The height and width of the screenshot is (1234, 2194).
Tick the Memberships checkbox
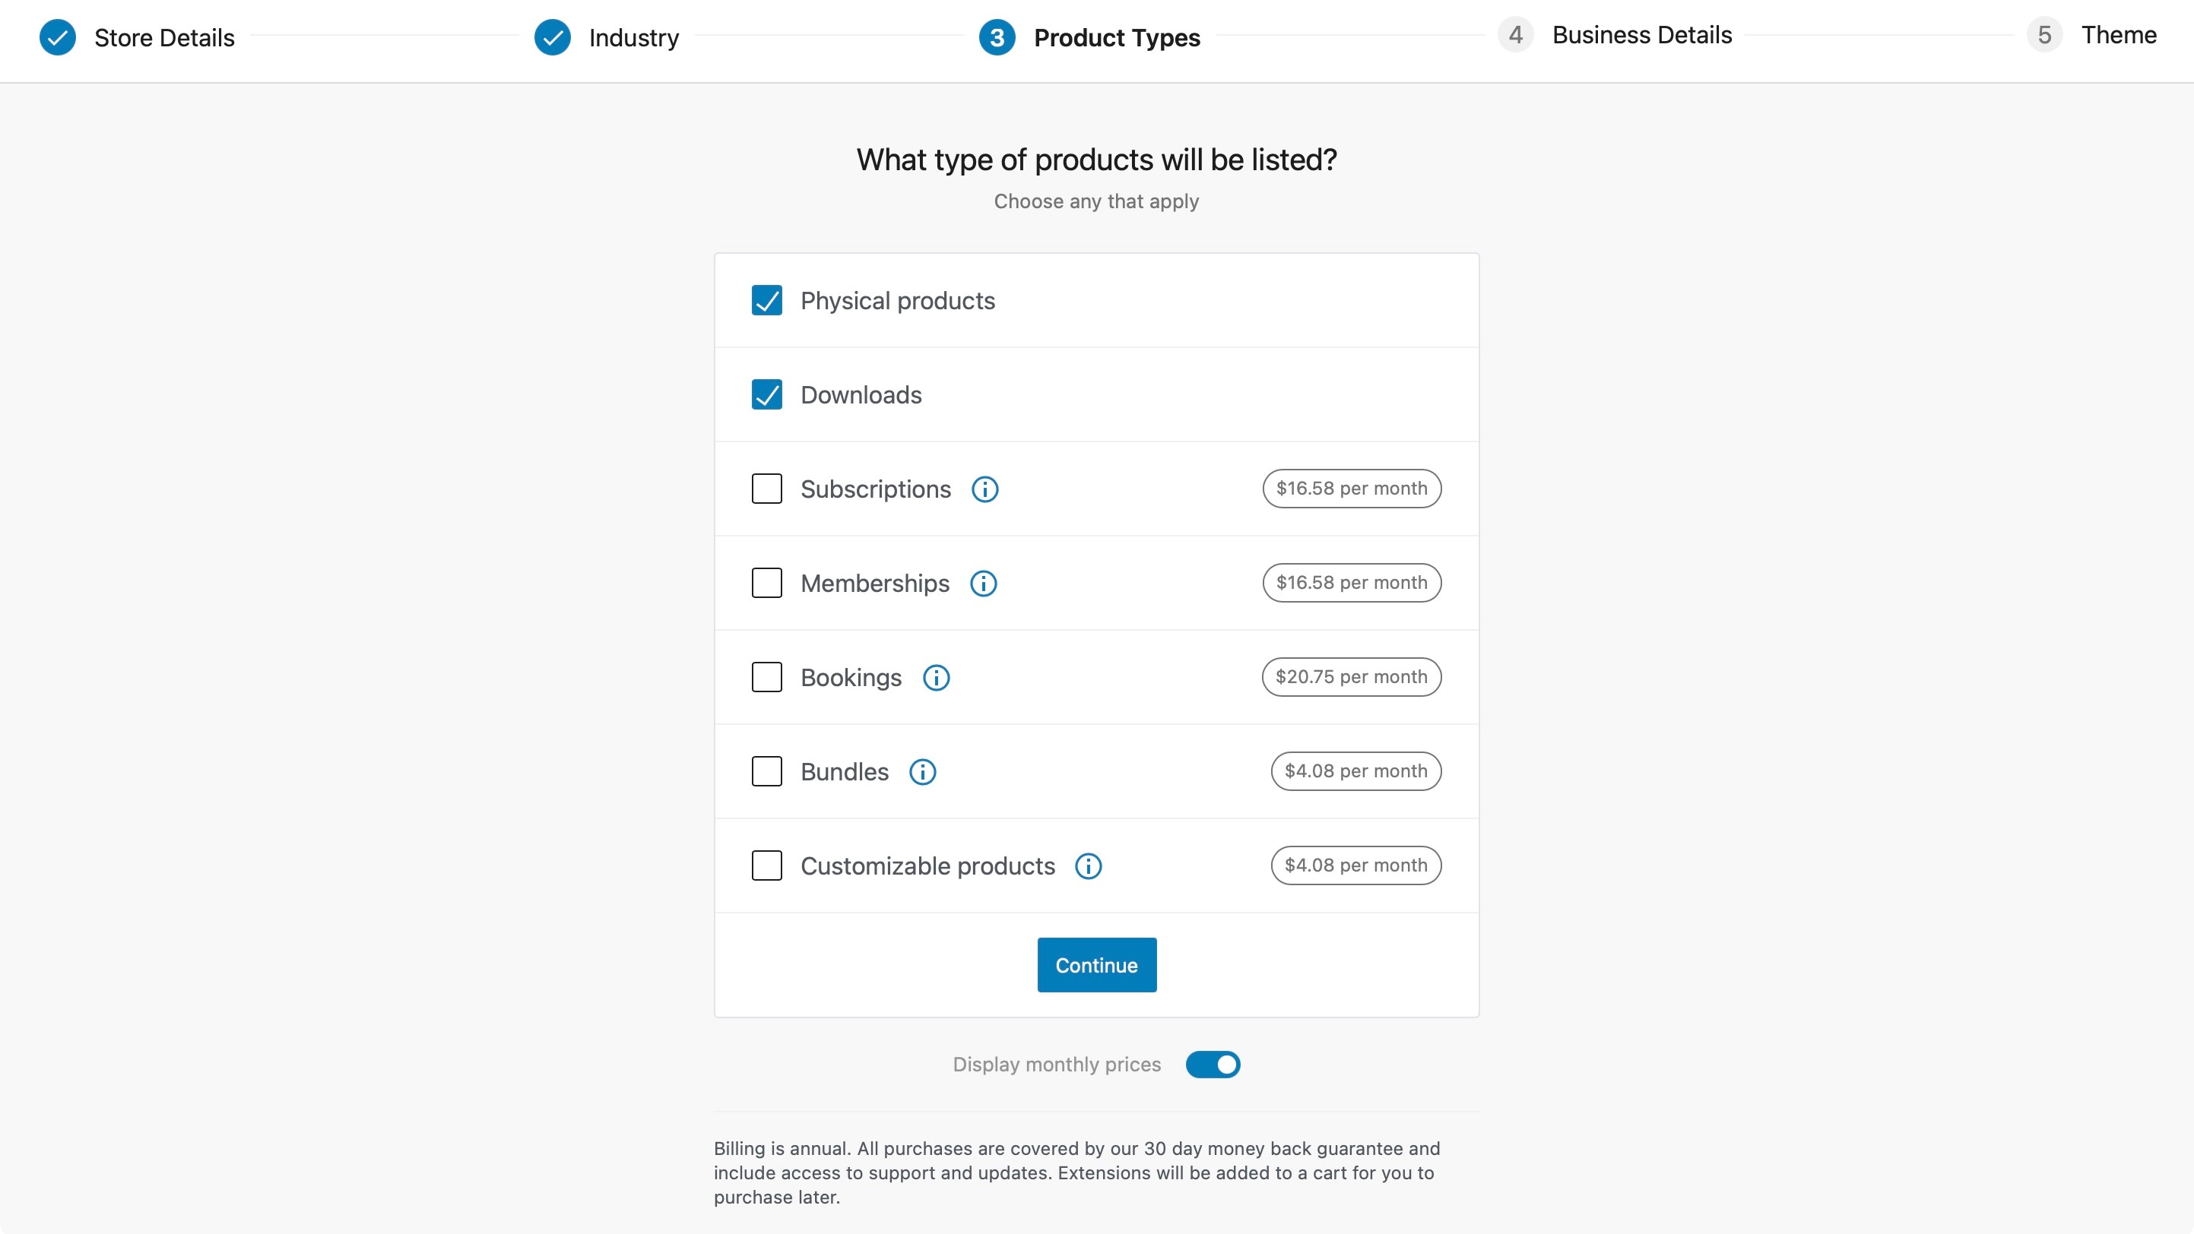766,584
